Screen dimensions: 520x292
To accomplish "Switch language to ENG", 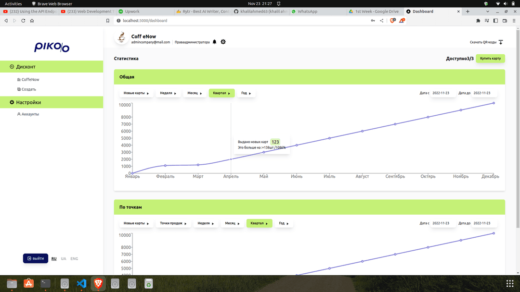I will (x=74, y=258).
